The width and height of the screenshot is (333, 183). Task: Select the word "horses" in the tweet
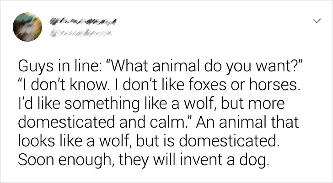point(275,85)
